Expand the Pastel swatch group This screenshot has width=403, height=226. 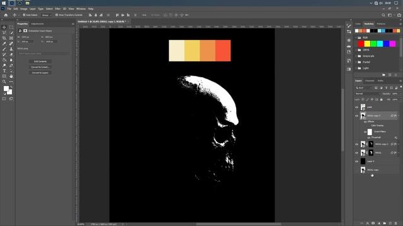coord(356,62)
